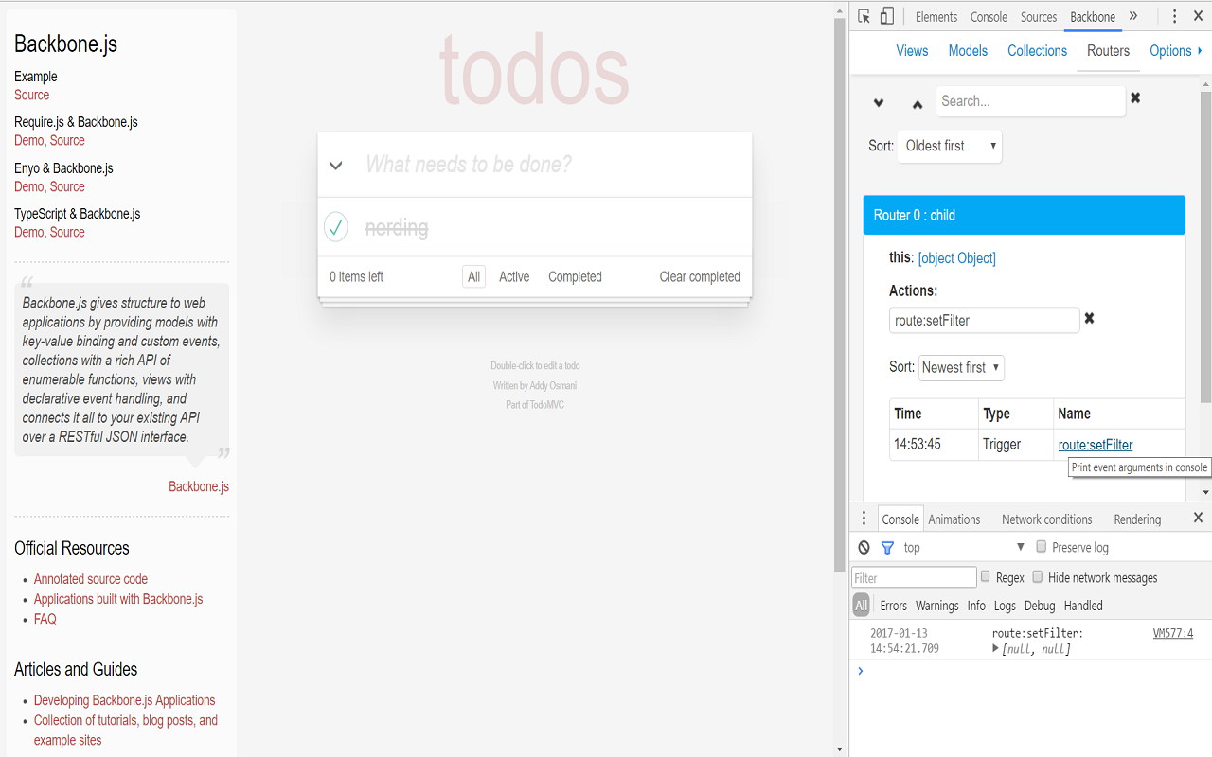Click Clear completed button

point(700,277)
